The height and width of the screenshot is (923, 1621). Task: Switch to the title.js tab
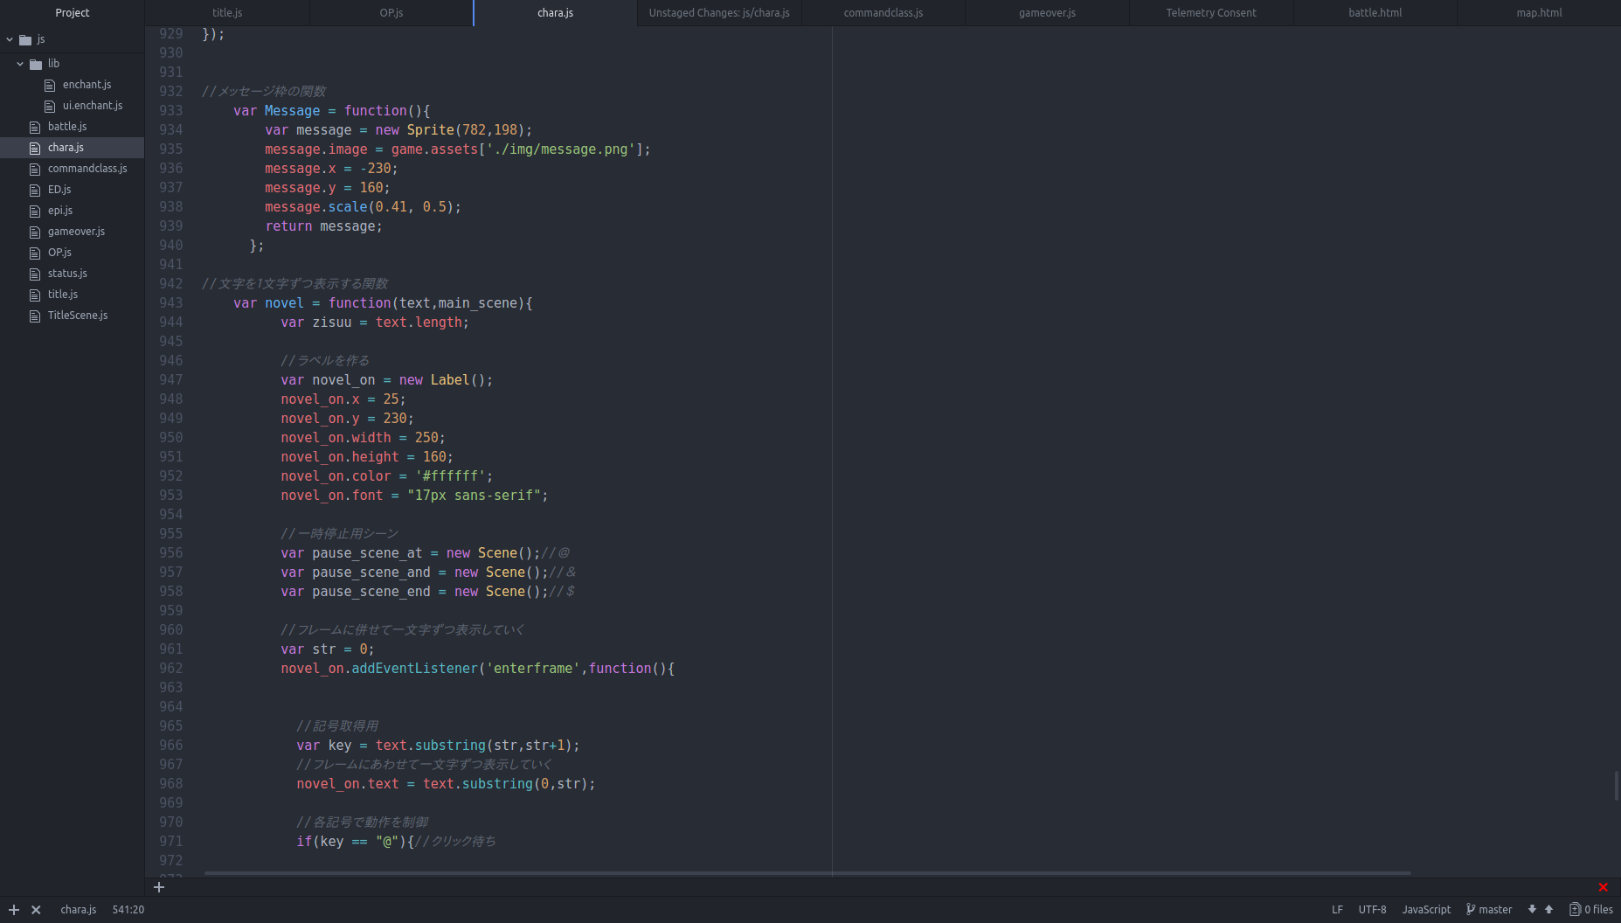[227, 13]
